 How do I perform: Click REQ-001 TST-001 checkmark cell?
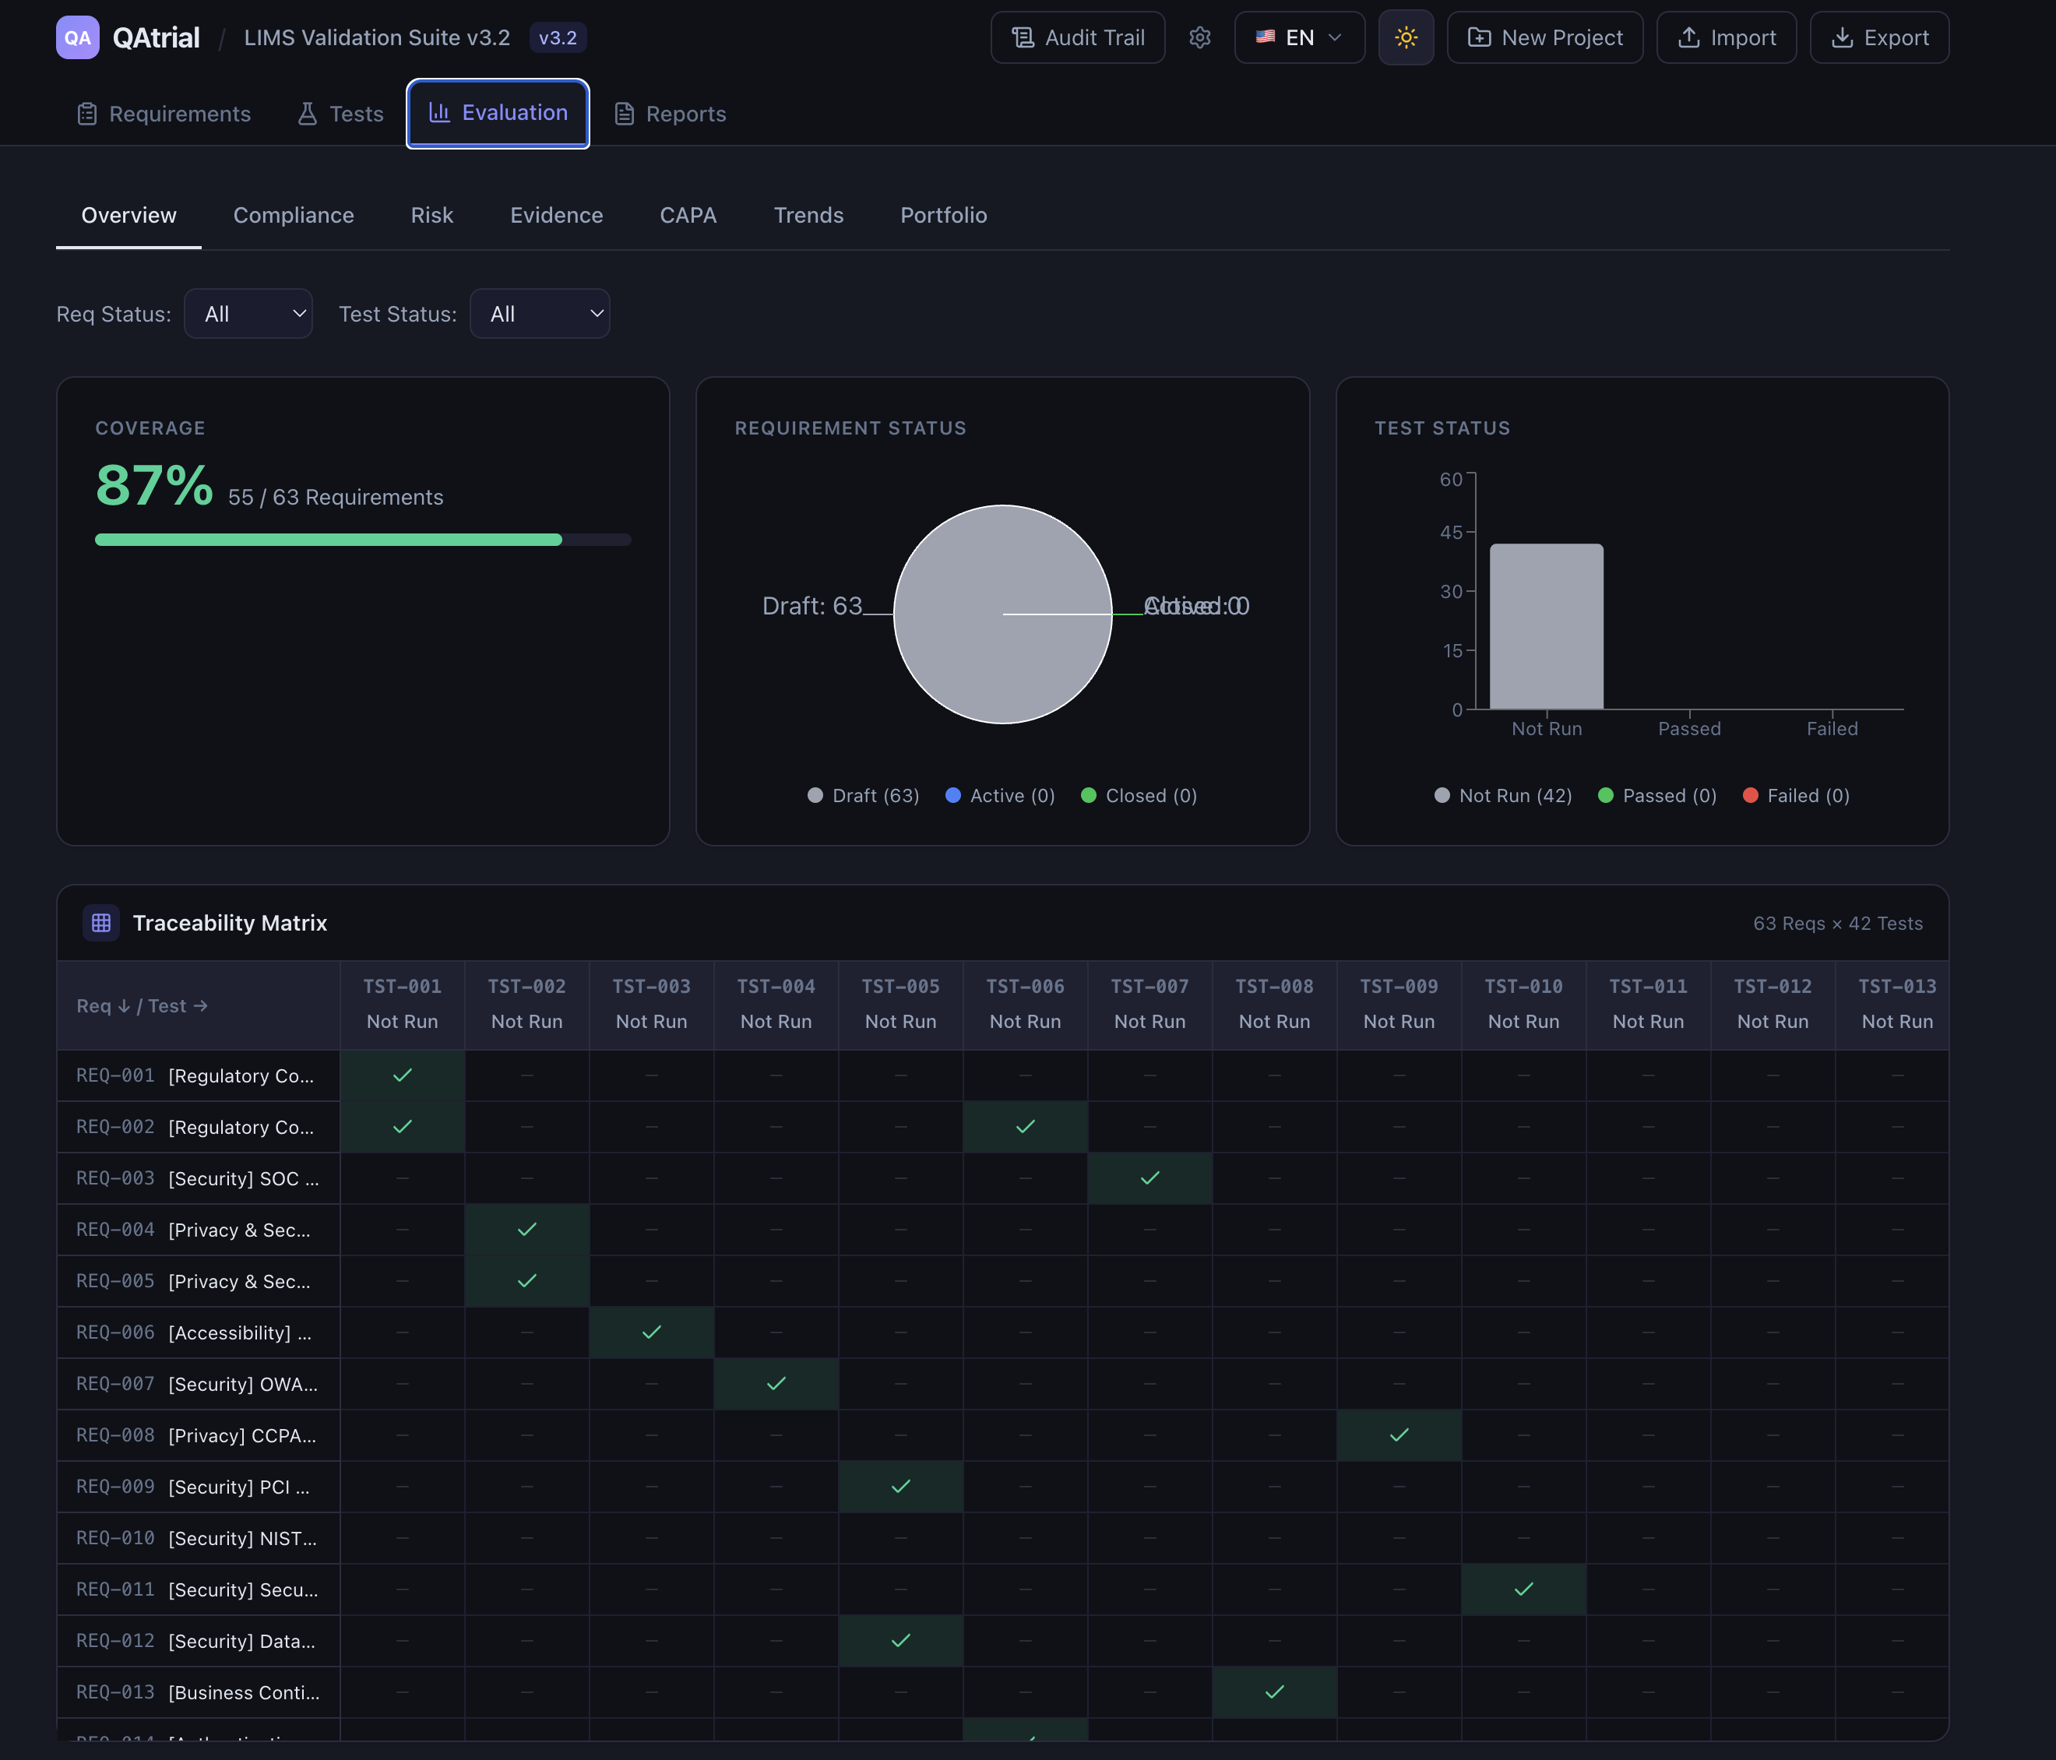pos(402,1075)
